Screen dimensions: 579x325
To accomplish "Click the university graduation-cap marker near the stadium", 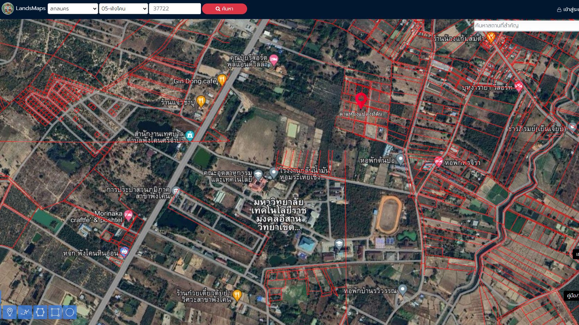I will pos(339,244).
